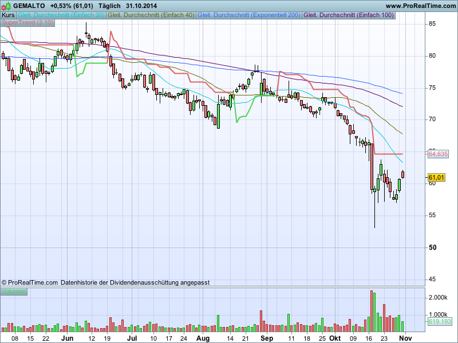
Task: Click the www.ProRealTime.com link
Action: pyautogui.click(x=415, y=5)
